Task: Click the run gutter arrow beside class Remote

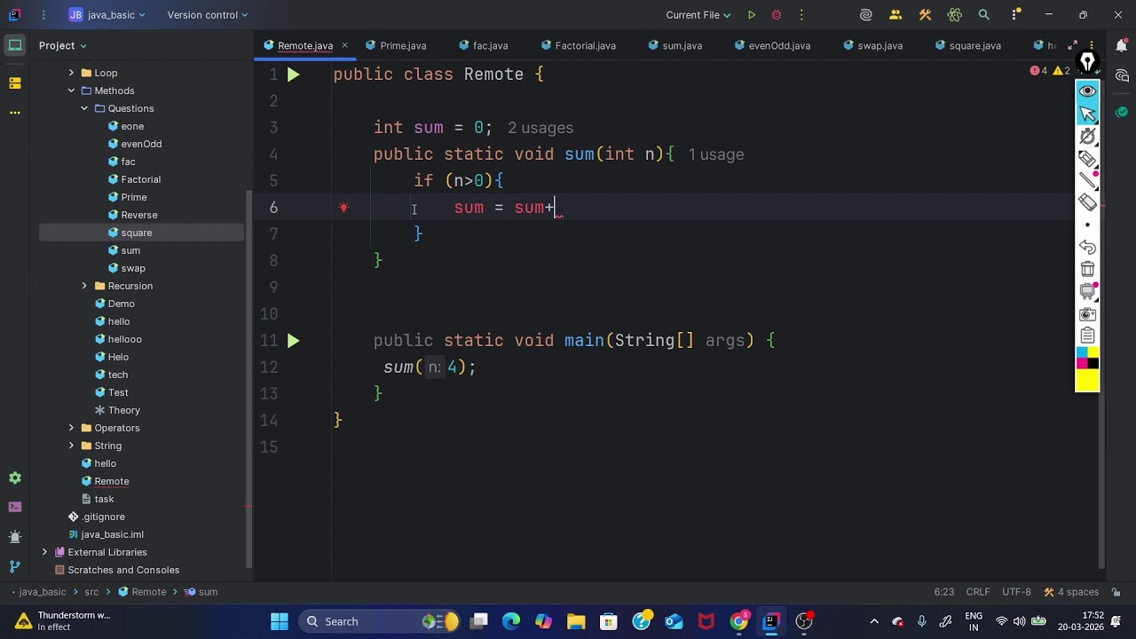Action: 293,75
